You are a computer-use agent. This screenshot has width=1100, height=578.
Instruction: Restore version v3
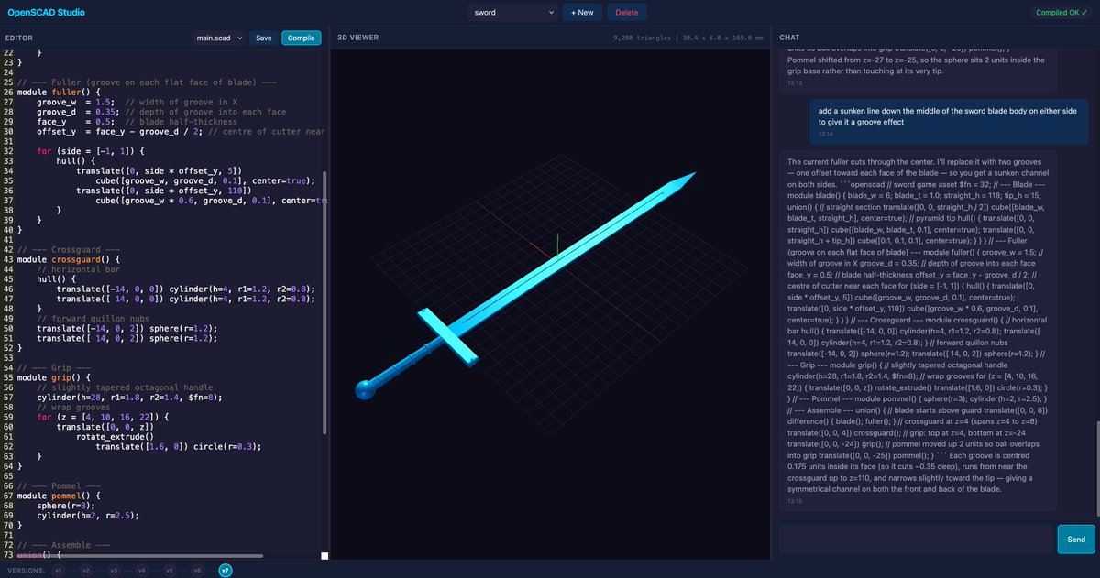(x=114, y=570)
